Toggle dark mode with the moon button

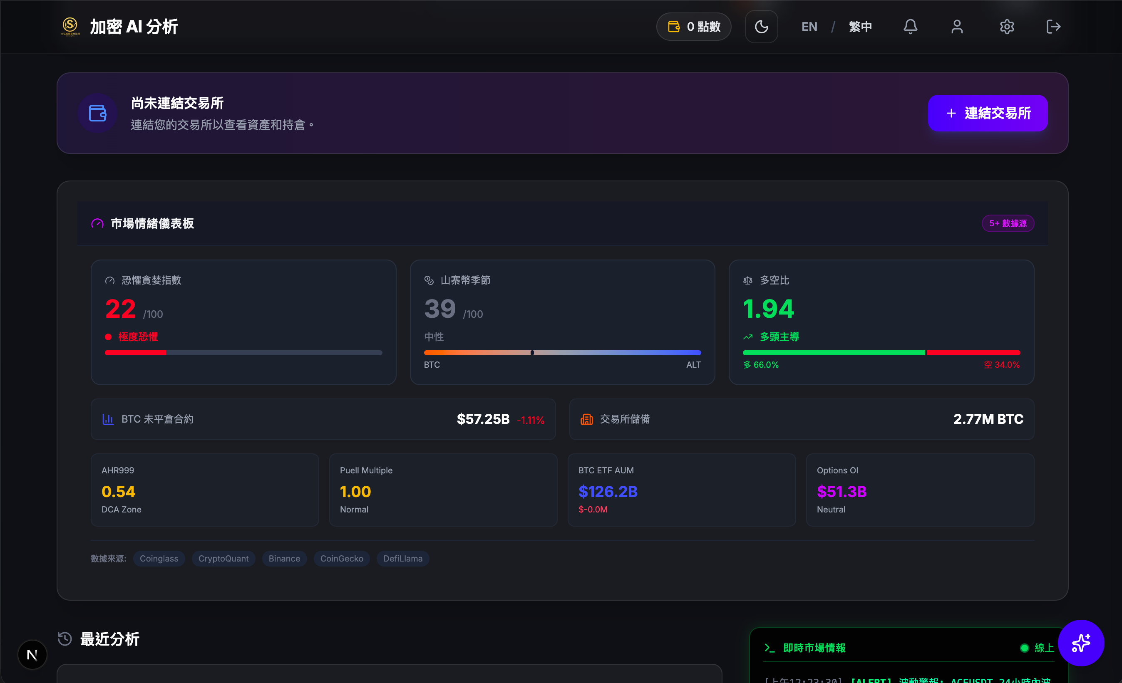761,26
